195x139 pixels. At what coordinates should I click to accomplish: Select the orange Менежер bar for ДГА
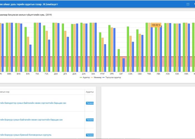pyautogui.click(x=65, y=51)
